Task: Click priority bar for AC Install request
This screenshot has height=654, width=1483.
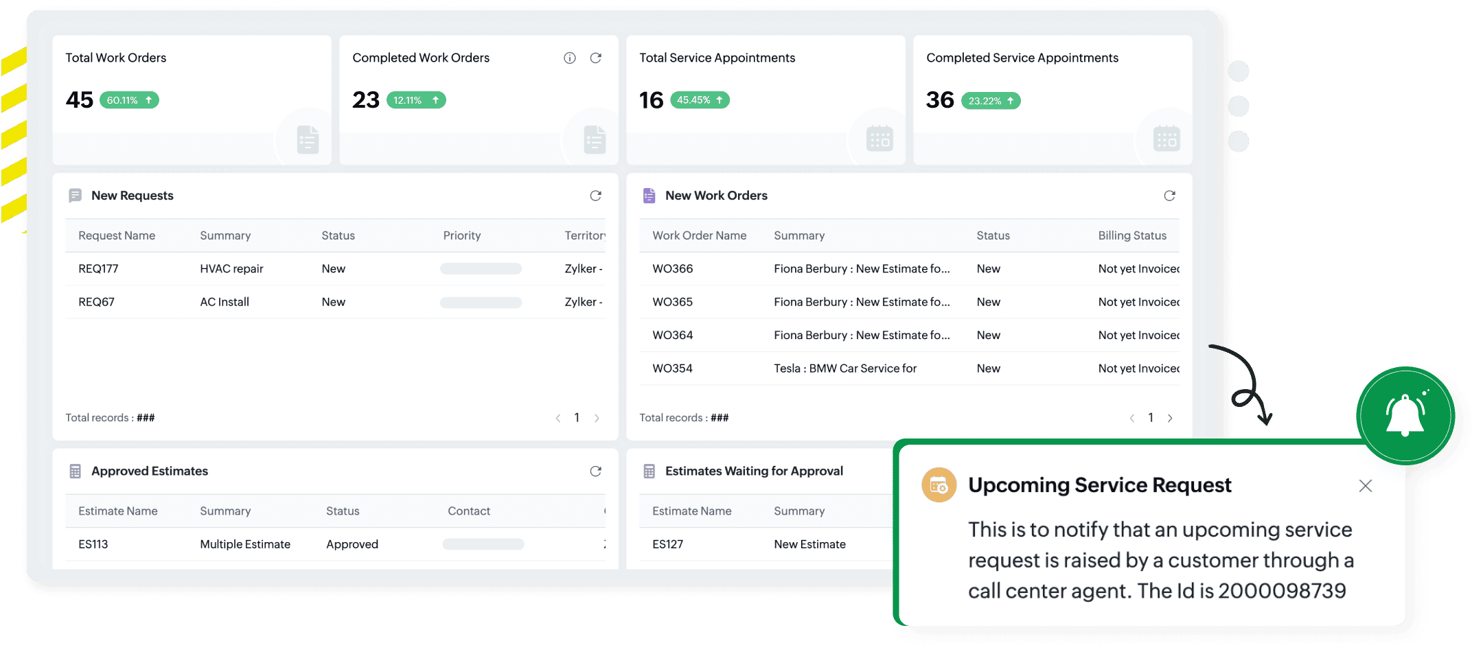Action: click(481, 303)
